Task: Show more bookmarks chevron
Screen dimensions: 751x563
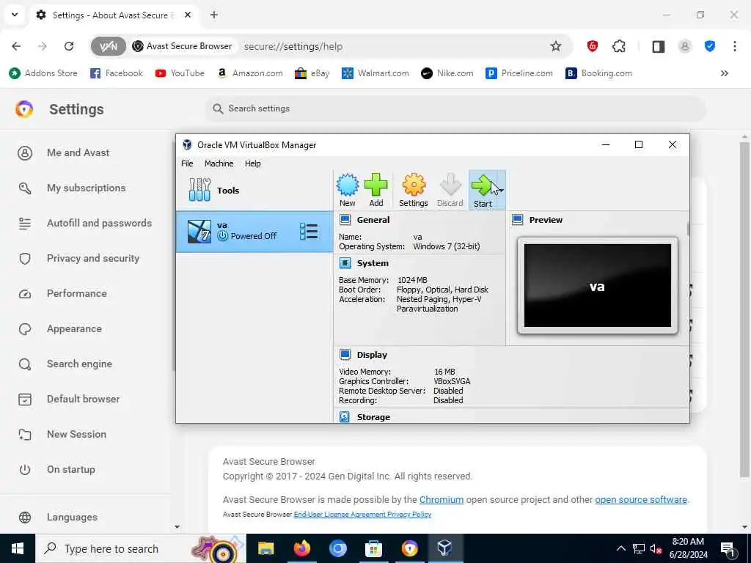Action: tap(724, 73)
